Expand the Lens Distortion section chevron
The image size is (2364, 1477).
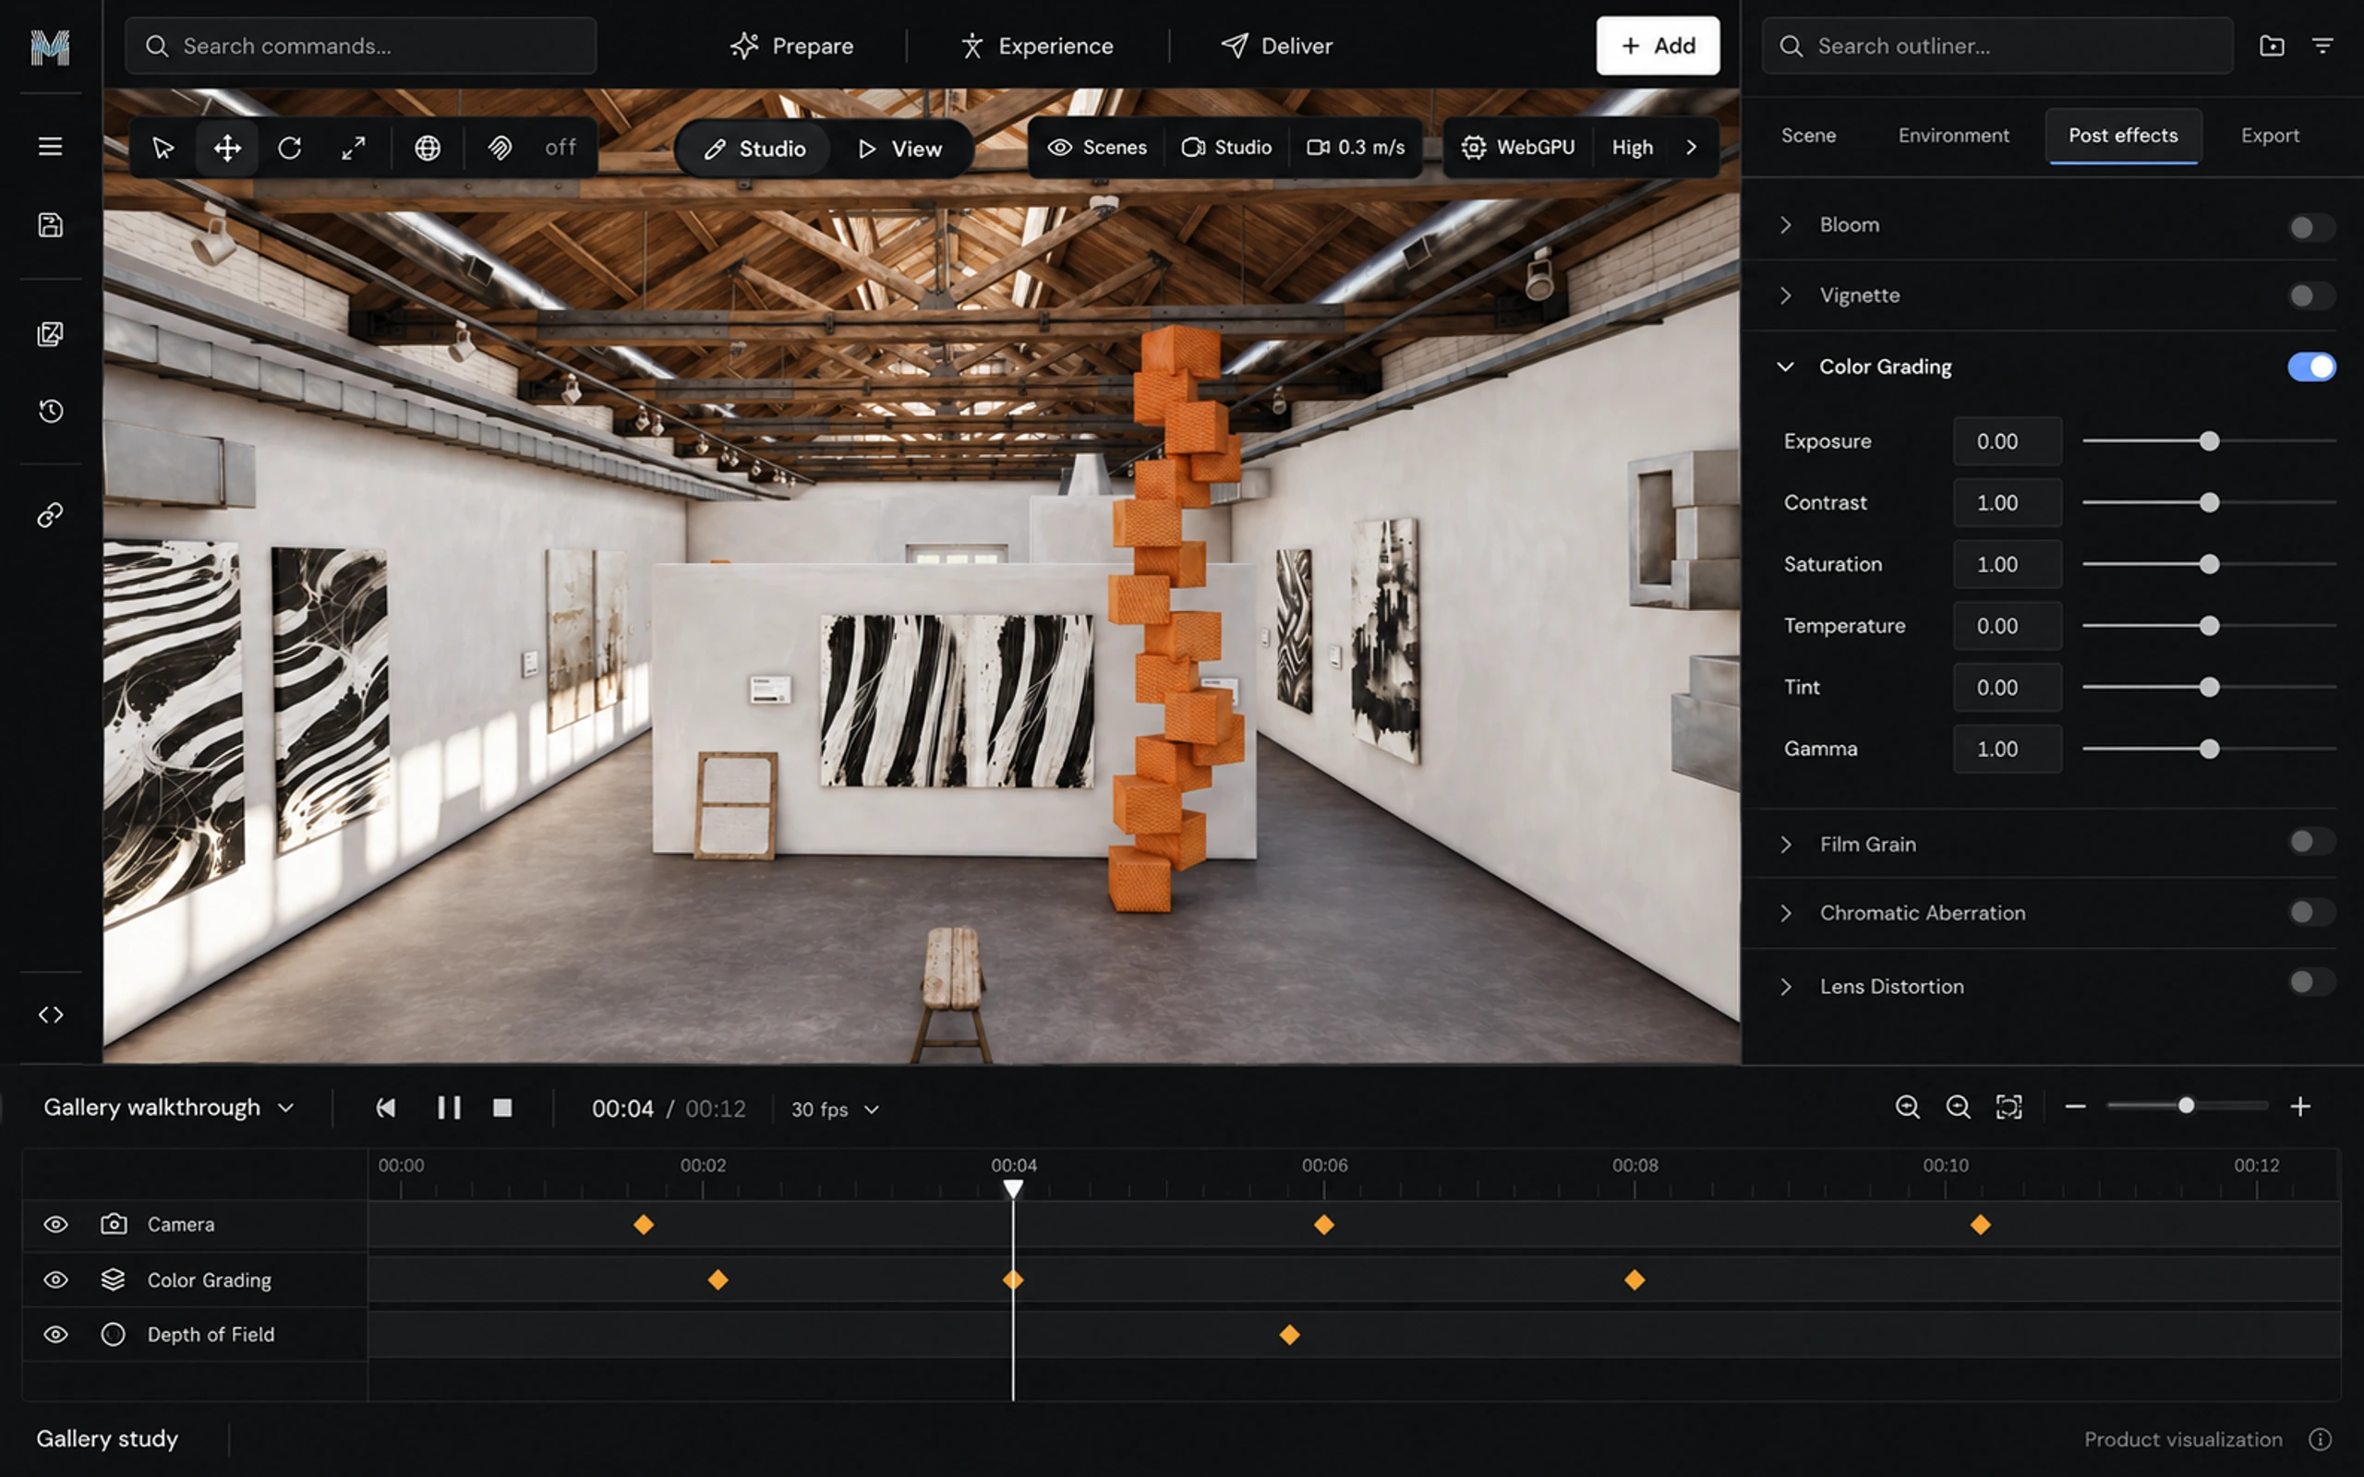1786,987
